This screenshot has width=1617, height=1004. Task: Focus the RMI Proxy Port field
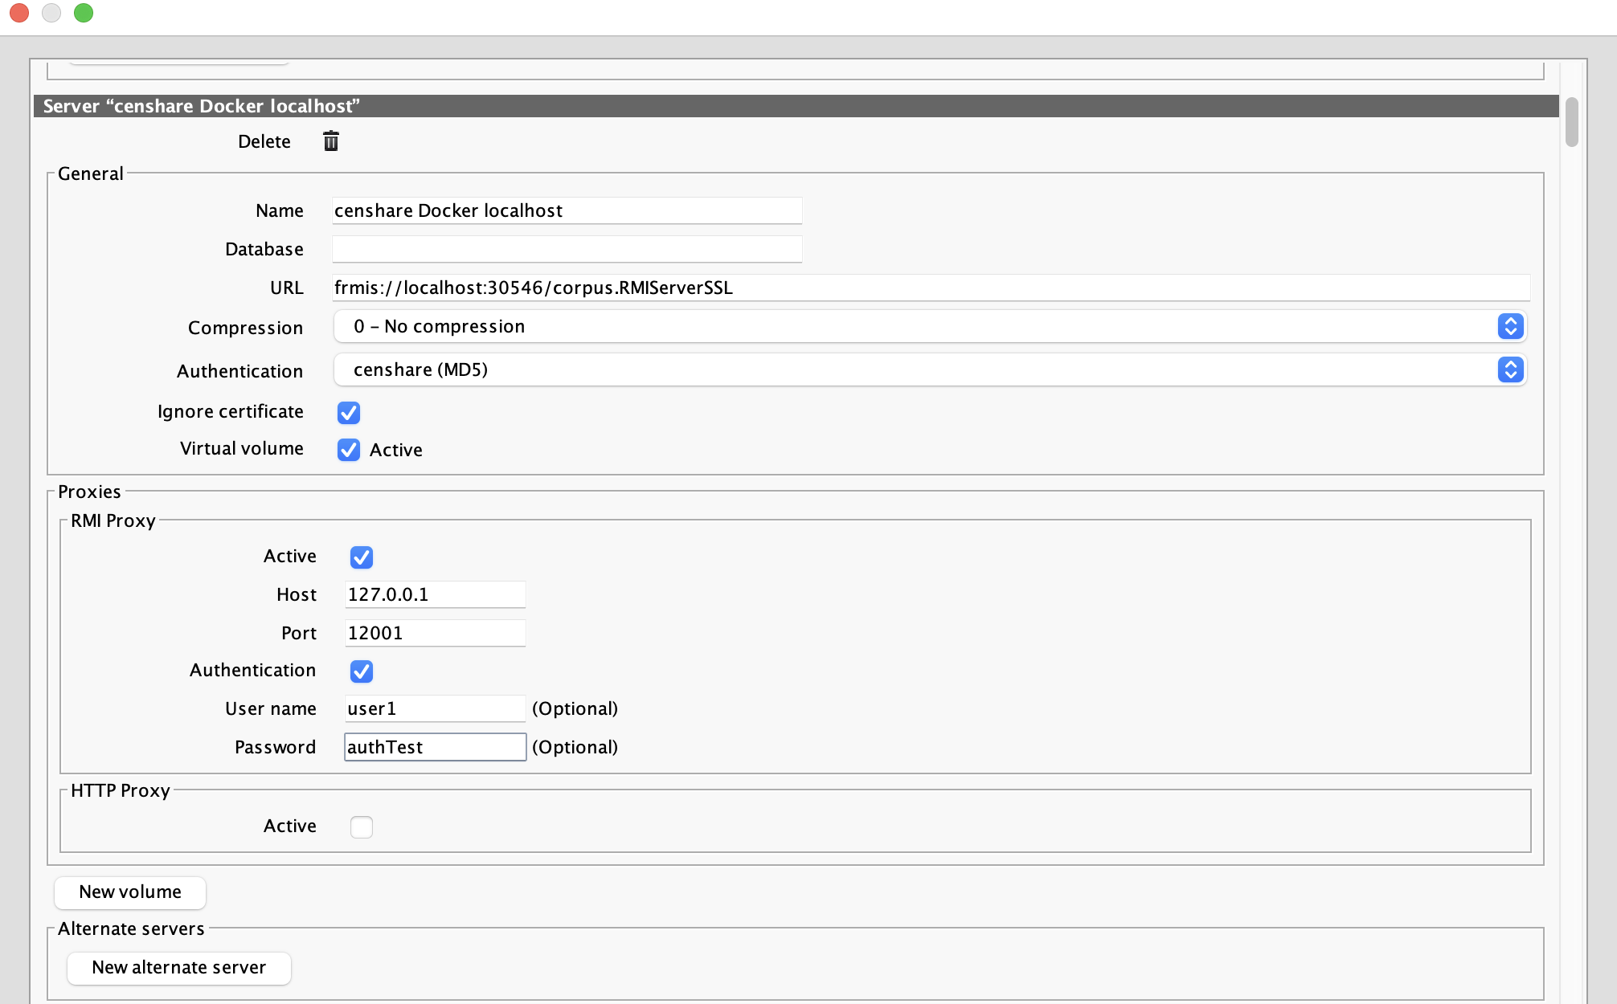click(x=435, y=633)
